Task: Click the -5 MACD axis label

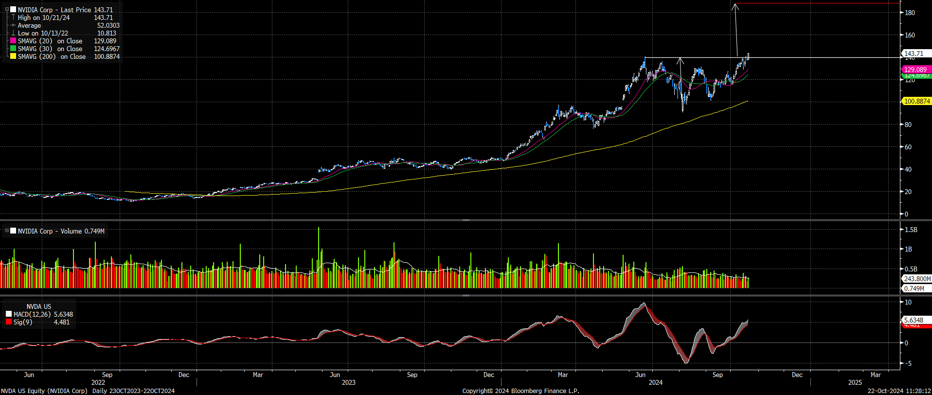Action: 907,363
